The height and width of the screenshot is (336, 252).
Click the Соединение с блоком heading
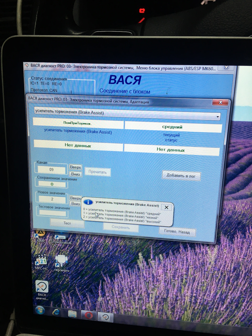click(125, 91)
